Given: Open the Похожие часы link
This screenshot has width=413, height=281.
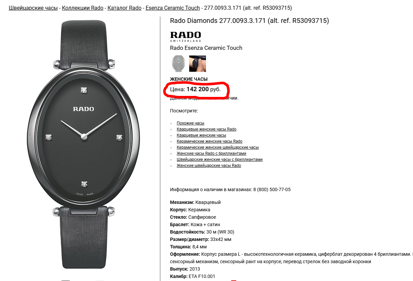Looking at the screenshot, I should (x=191, y=123).
